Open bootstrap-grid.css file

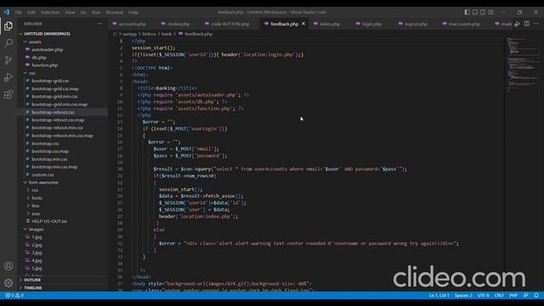pyautogui.click(x=62, y=81)
